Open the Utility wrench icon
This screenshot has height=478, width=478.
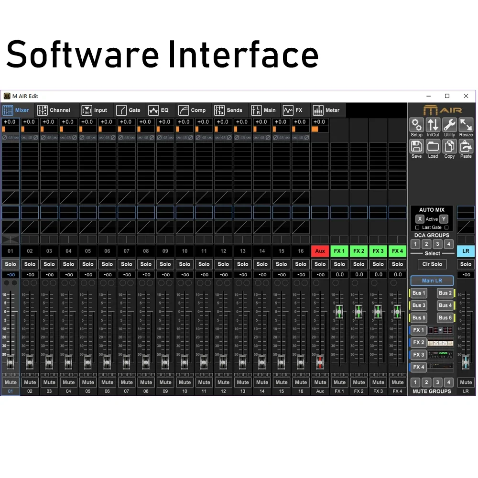tap(449, 126)
